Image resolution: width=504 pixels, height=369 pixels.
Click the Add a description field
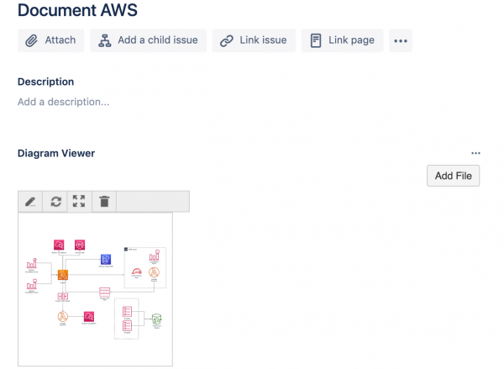[64, 102]
